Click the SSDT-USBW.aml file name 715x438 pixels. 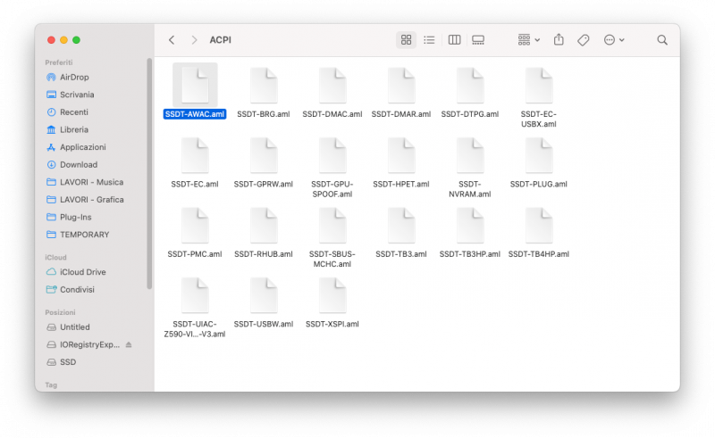tap(264, 324)
